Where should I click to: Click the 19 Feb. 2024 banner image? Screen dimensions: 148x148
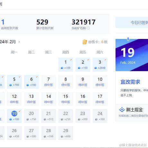[132, 55]
